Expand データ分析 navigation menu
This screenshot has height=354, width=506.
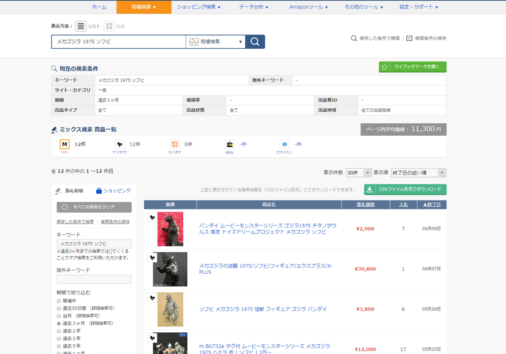pos(253,7)
